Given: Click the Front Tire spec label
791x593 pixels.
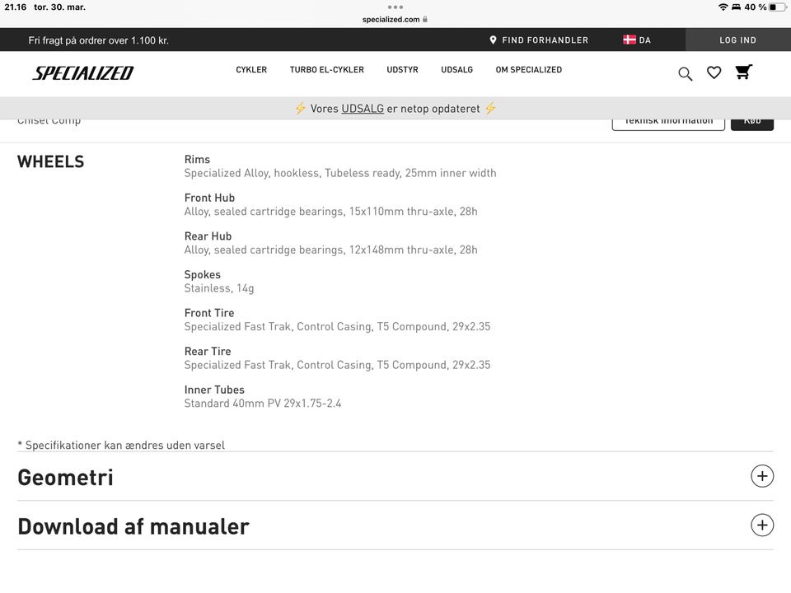Looking at the screenshot, I should [209, 313].
